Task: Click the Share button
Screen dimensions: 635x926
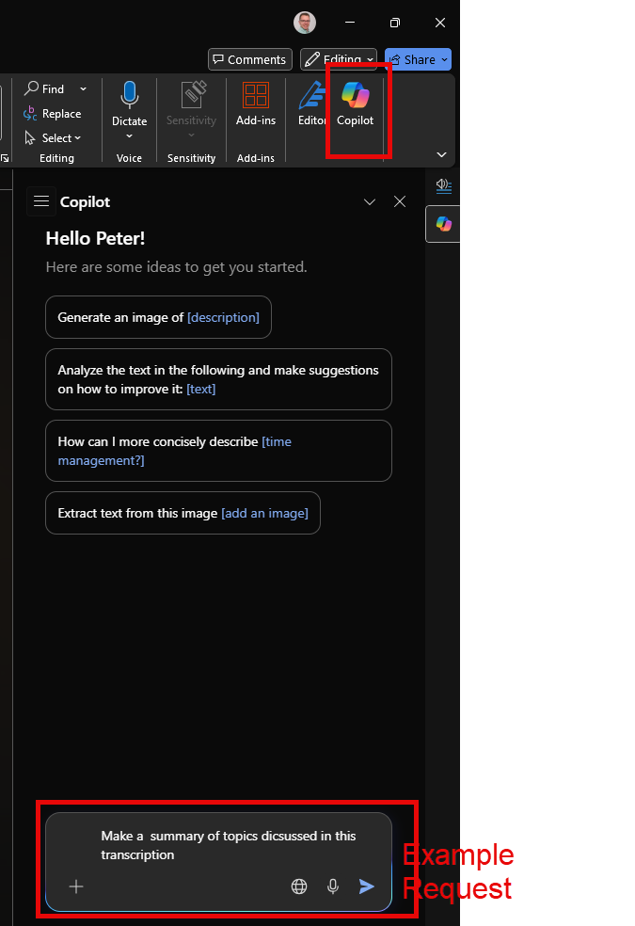Action: tap(418, 59)
